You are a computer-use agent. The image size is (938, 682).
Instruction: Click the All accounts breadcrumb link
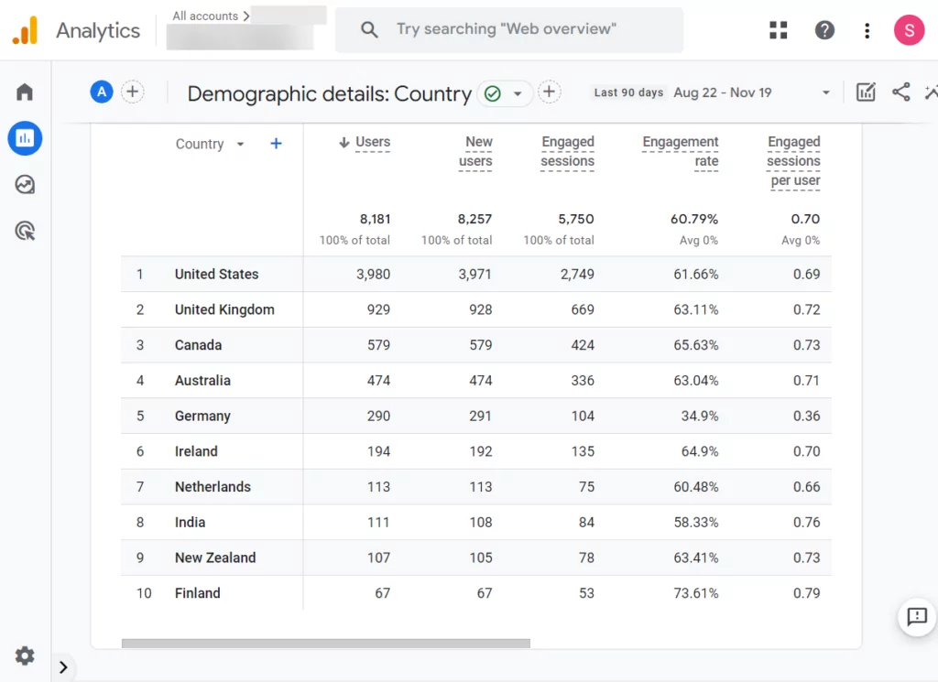pyautogui.click(x=205, y=16)
